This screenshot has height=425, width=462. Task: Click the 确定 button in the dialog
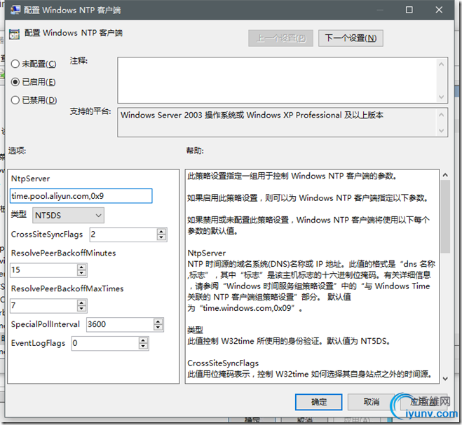point(318,402)
